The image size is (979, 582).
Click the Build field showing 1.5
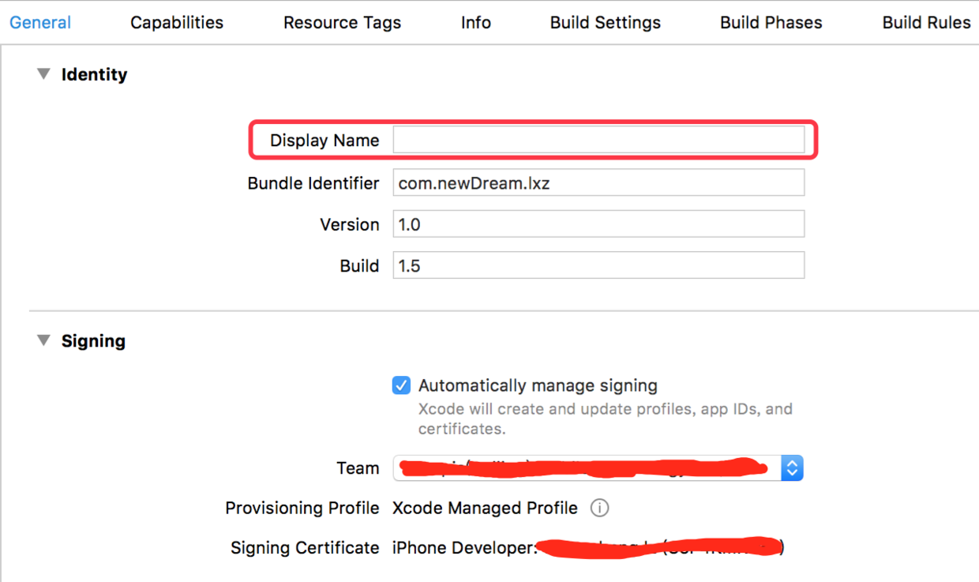click(598, 265)
